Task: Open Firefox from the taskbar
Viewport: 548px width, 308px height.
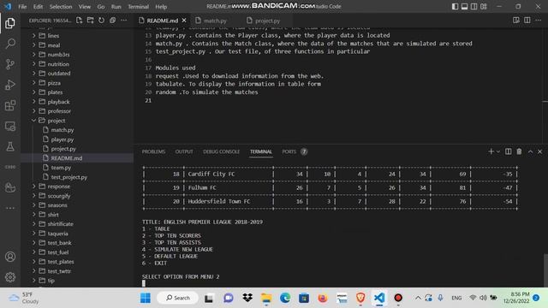Action: [323, 298]
